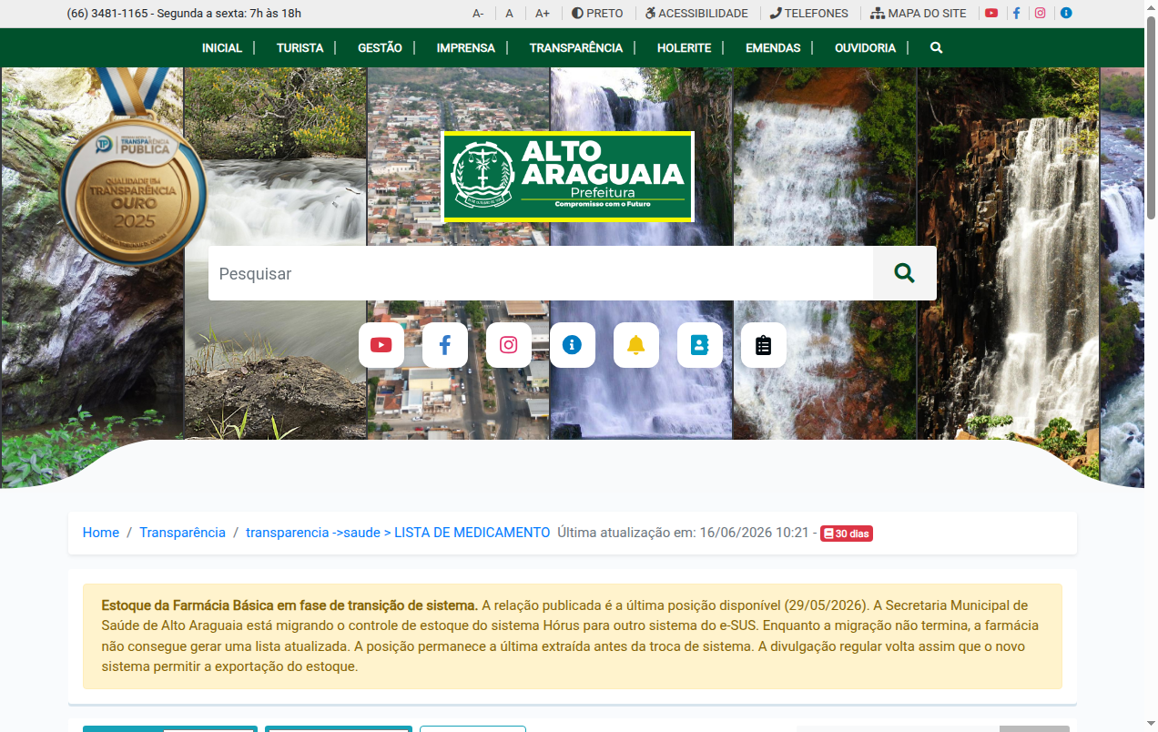The image size is (1158, 732).
Task: Click the yellow bell notification shortcut
Action: coord(636,345)
